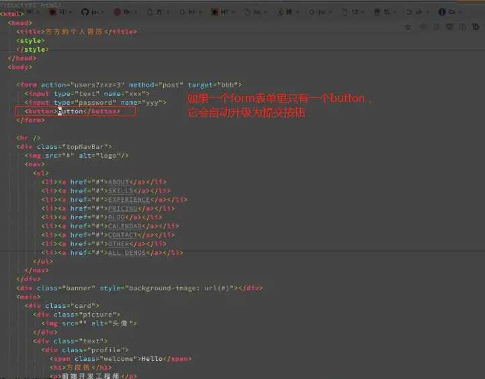Close the 'HT' browser tab
This screenshot has width=485, height=379.
pos(233,12)
